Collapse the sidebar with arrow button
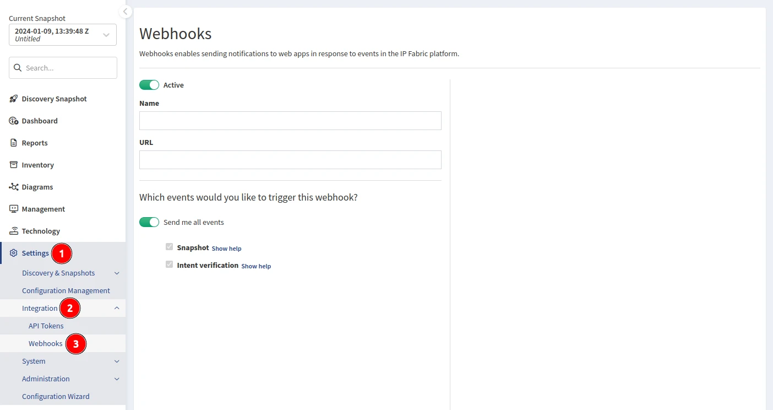 point(126,12)
